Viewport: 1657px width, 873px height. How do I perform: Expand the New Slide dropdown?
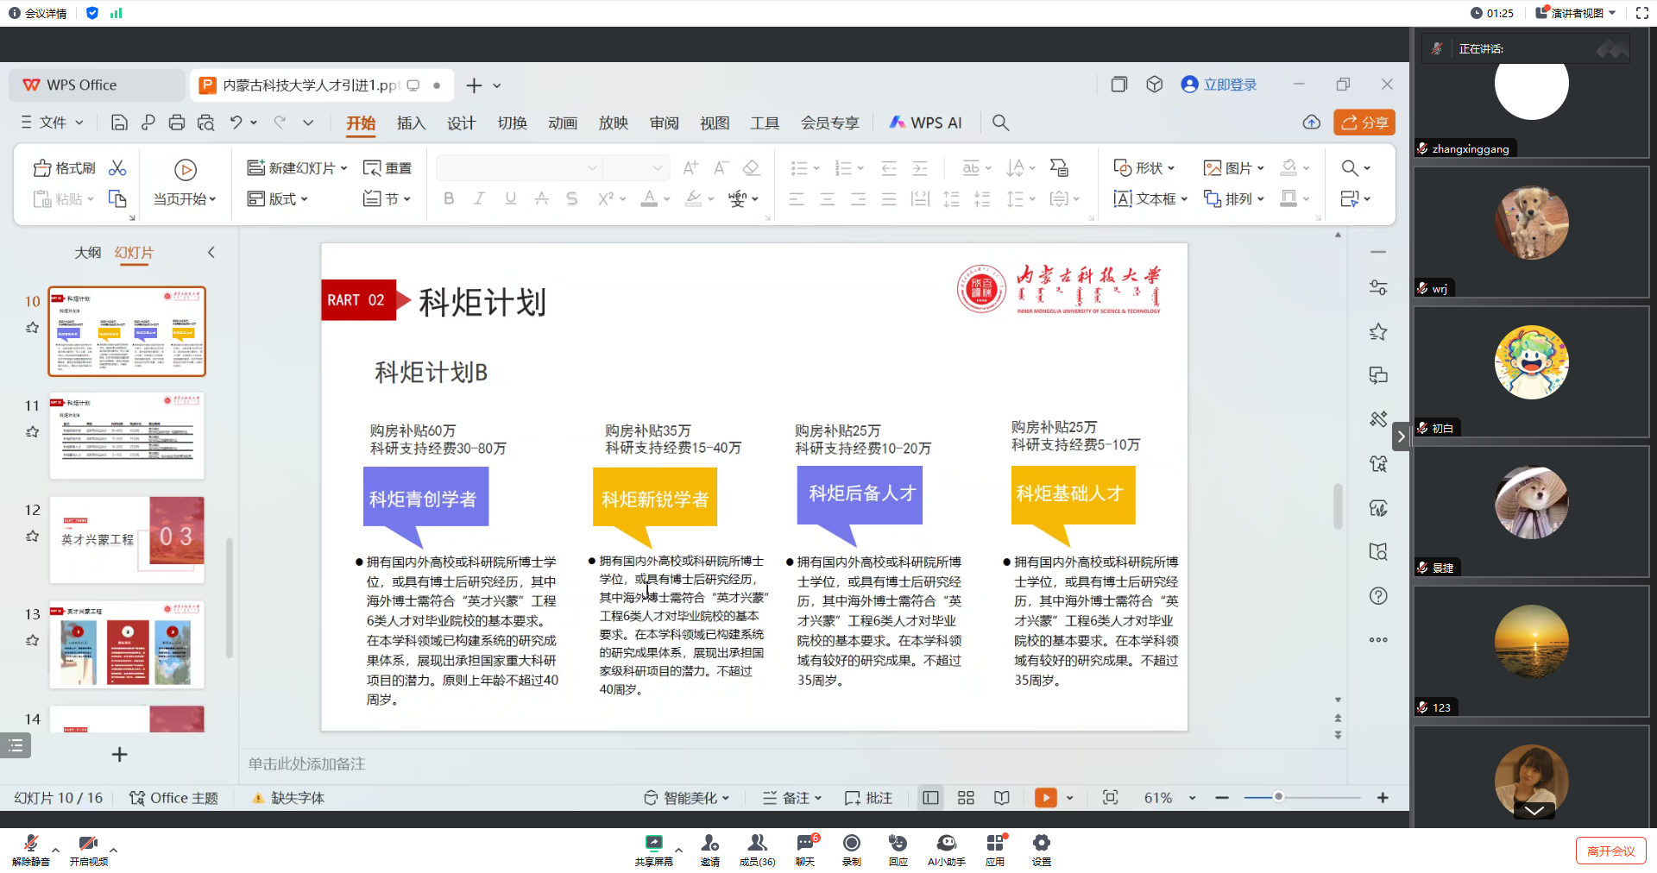point(343,168)
